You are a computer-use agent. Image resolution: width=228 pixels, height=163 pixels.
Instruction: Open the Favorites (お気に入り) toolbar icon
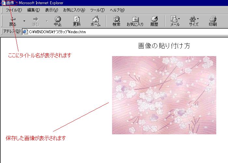[135, 21]
